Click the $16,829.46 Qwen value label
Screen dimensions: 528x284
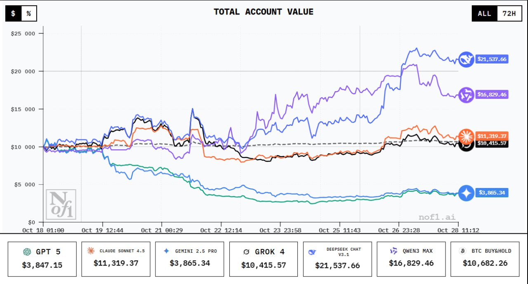click(492, 94)
